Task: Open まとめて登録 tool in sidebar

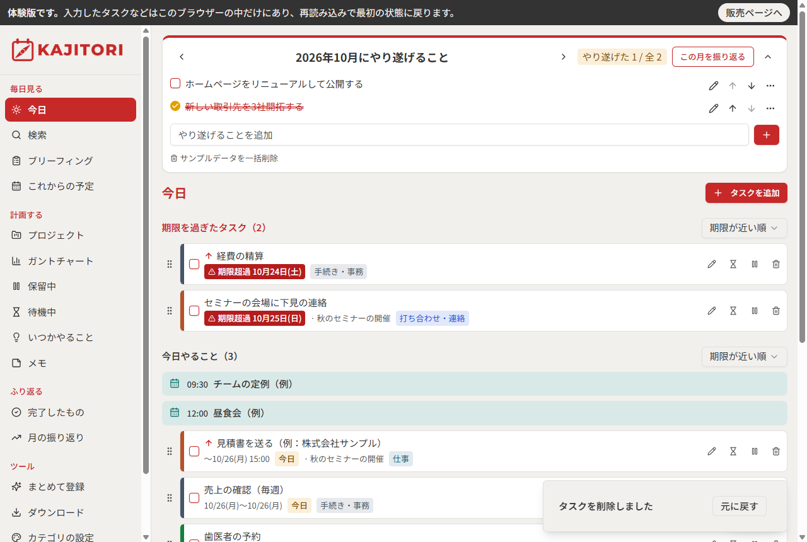Action: [71, 487]
